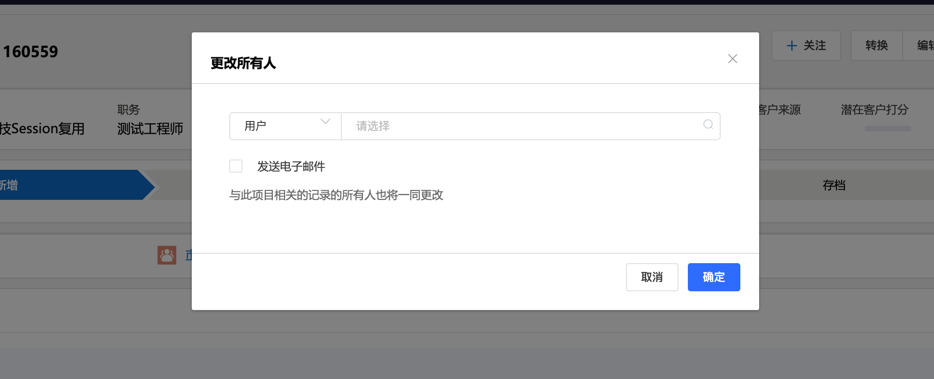The width and height of the screenshot is (934, 379).
Task: Click the 更改所有人 dialog heading
Action: pos(243,63)
